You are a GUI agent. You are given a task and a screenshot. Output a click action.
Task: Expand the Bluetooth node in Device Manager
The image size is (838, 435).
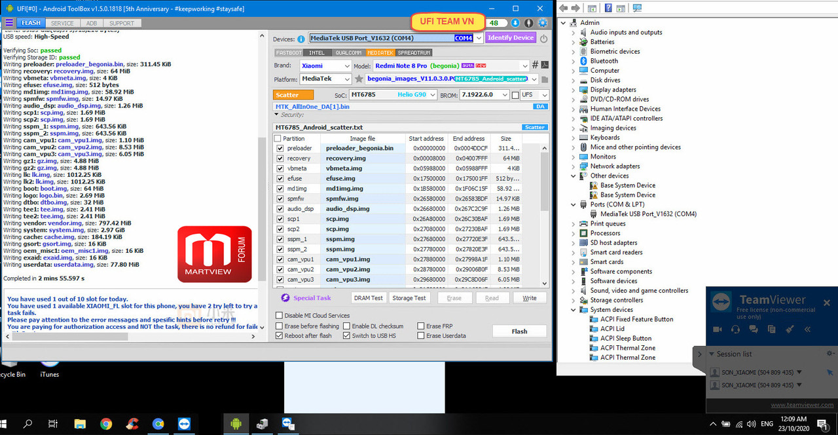[x=574, y=61]
